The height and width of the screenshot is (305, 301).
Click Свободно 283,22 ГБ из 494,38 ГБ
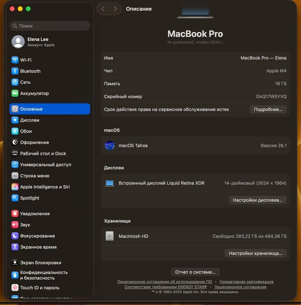(250, 236)
